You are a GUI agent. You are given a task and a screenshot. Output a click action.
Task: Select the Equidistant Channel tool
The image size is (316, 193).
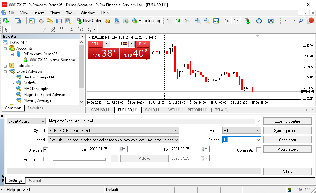[53, 30]
